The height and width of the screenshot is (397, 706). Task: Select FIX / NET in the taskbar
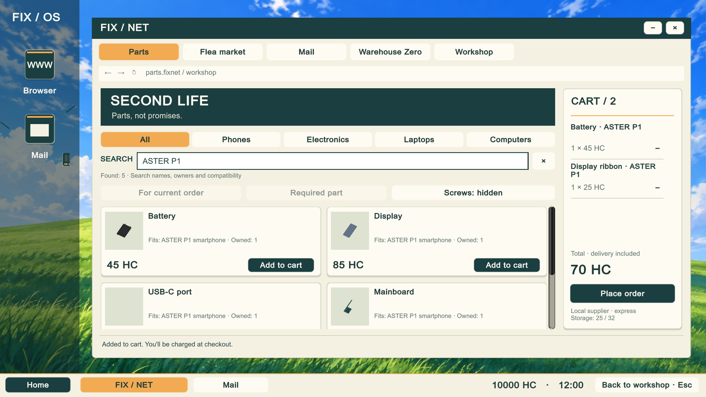[x=134, y=385]
